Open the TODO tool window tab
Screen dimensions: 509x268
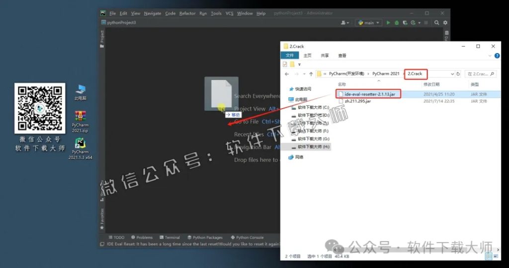point(116,238)
